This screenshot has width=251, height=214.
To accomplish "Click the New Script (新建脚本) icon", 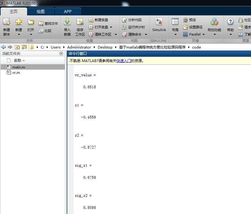I will 7,22.
